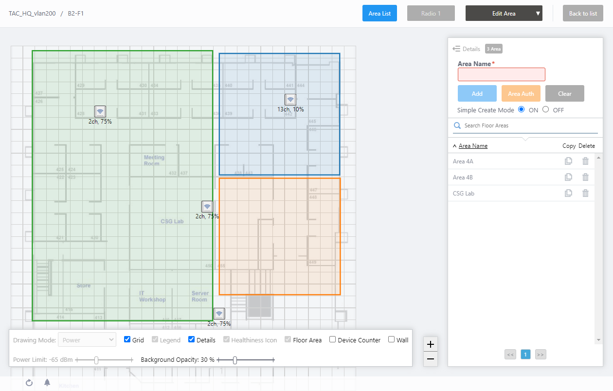Click the copy icon for CSG Lab

point(568,194)
